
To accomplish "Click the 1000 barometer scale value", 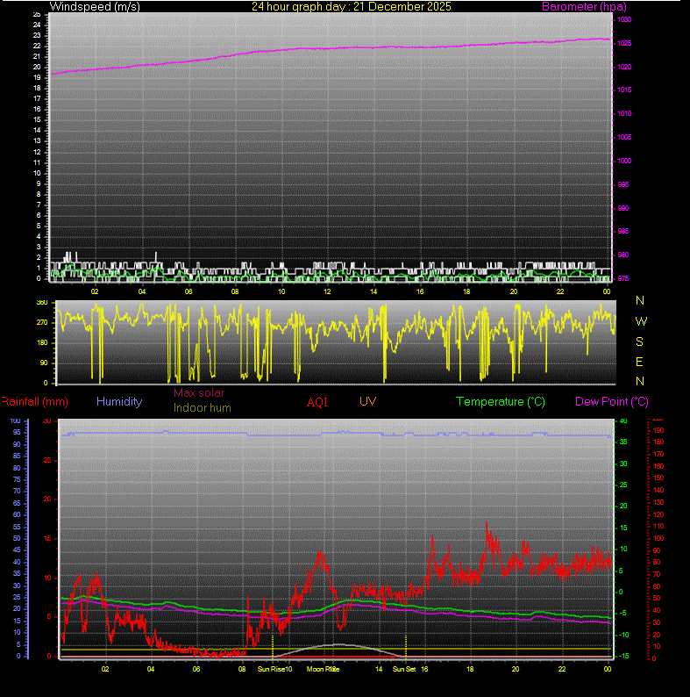I will 624,161.
